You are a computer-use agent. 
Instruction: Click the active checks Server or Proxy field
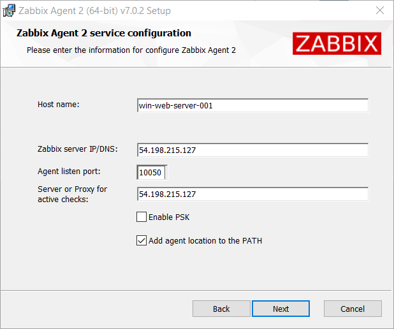point(252,194)
